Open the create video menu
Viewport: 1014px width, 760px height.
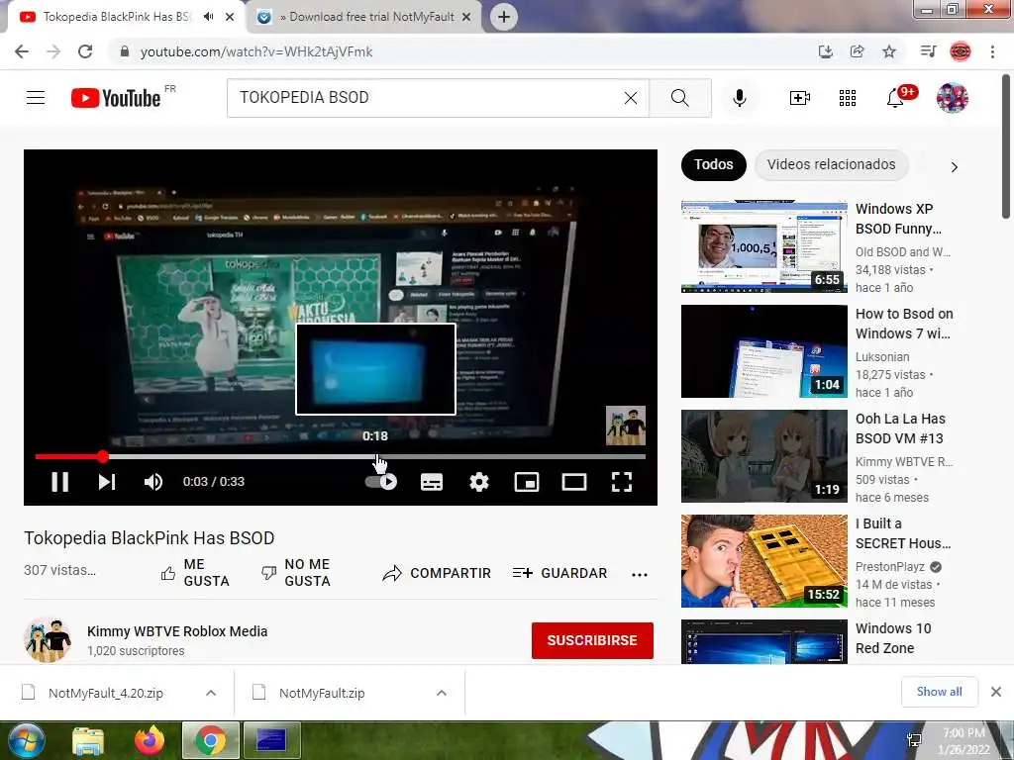[x=800, y=98]
